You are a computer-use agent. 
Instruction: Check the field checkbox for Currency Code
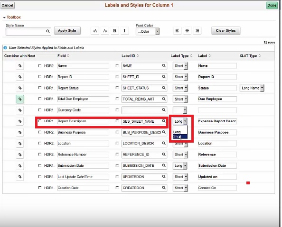tap(40, 110)
